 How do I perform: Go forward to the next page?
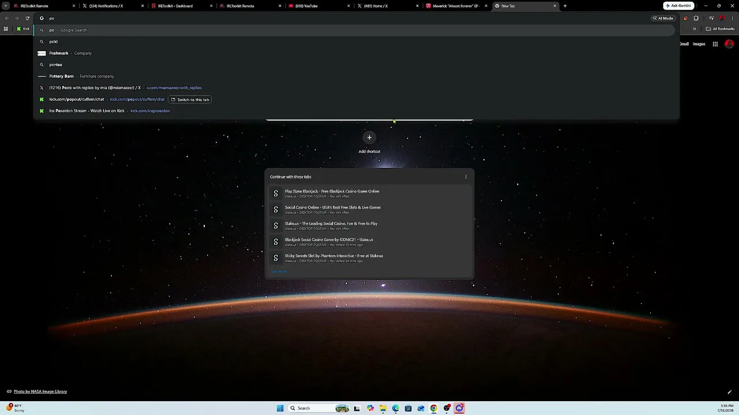point(17,18)
